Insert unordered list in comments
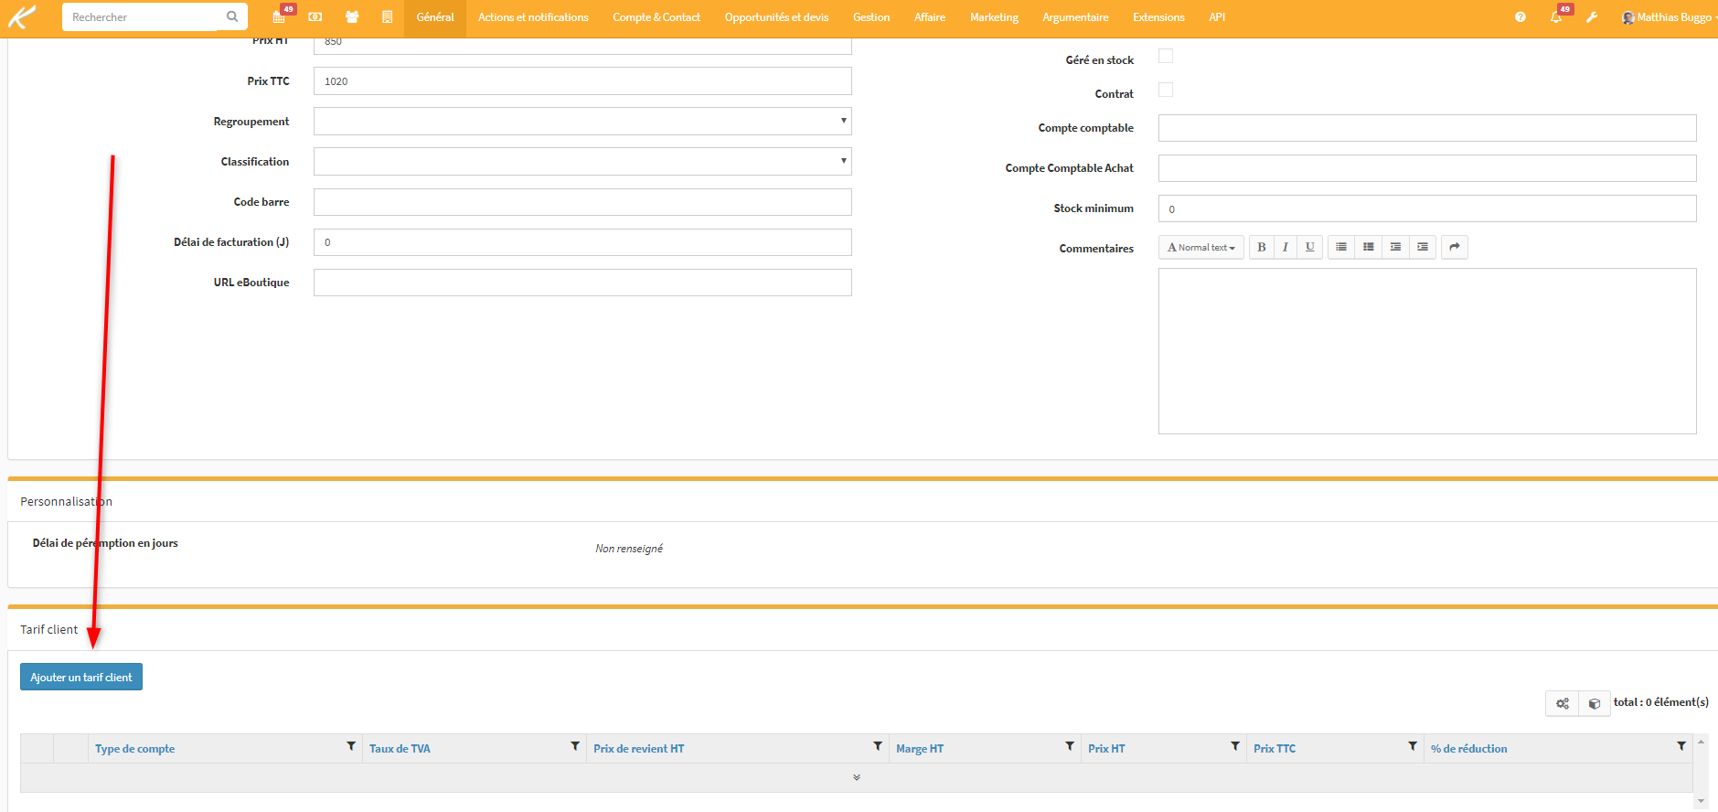1718x812 pixels. coord(1341,247)
